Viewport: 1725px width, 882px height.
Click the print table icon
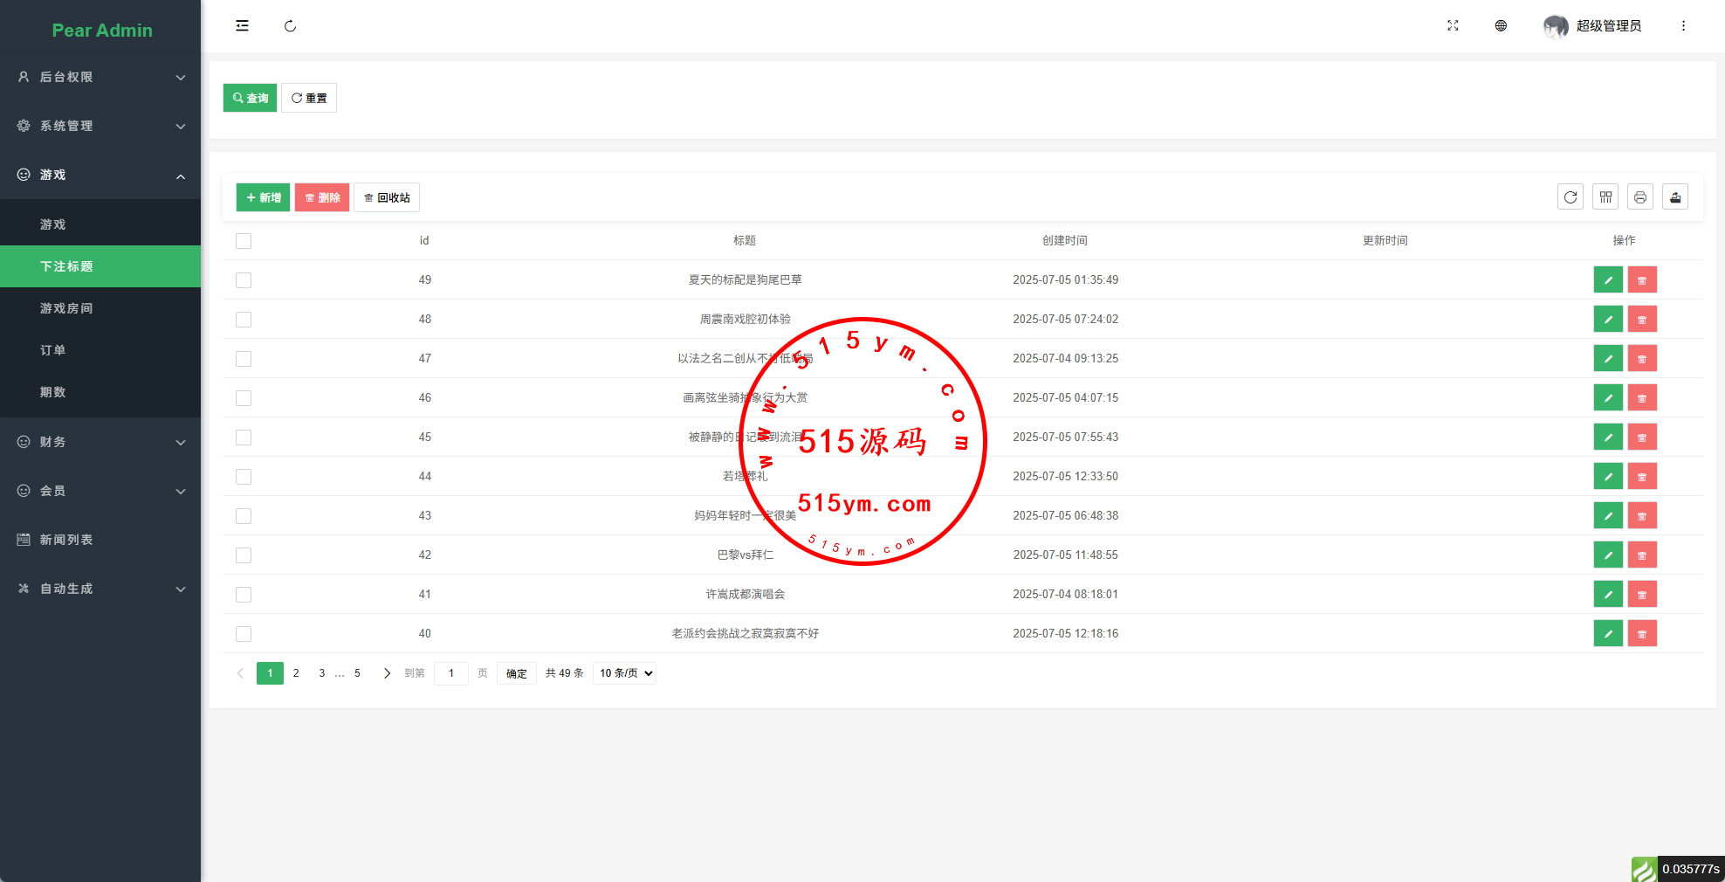pos(1639,197)
